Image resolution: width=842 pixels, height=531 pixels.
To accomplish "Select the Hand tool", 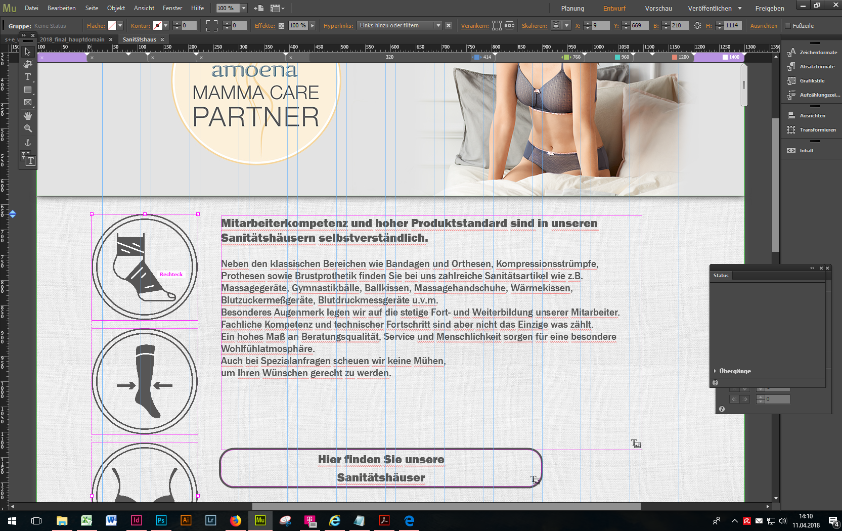I will [x=28, y=116].
